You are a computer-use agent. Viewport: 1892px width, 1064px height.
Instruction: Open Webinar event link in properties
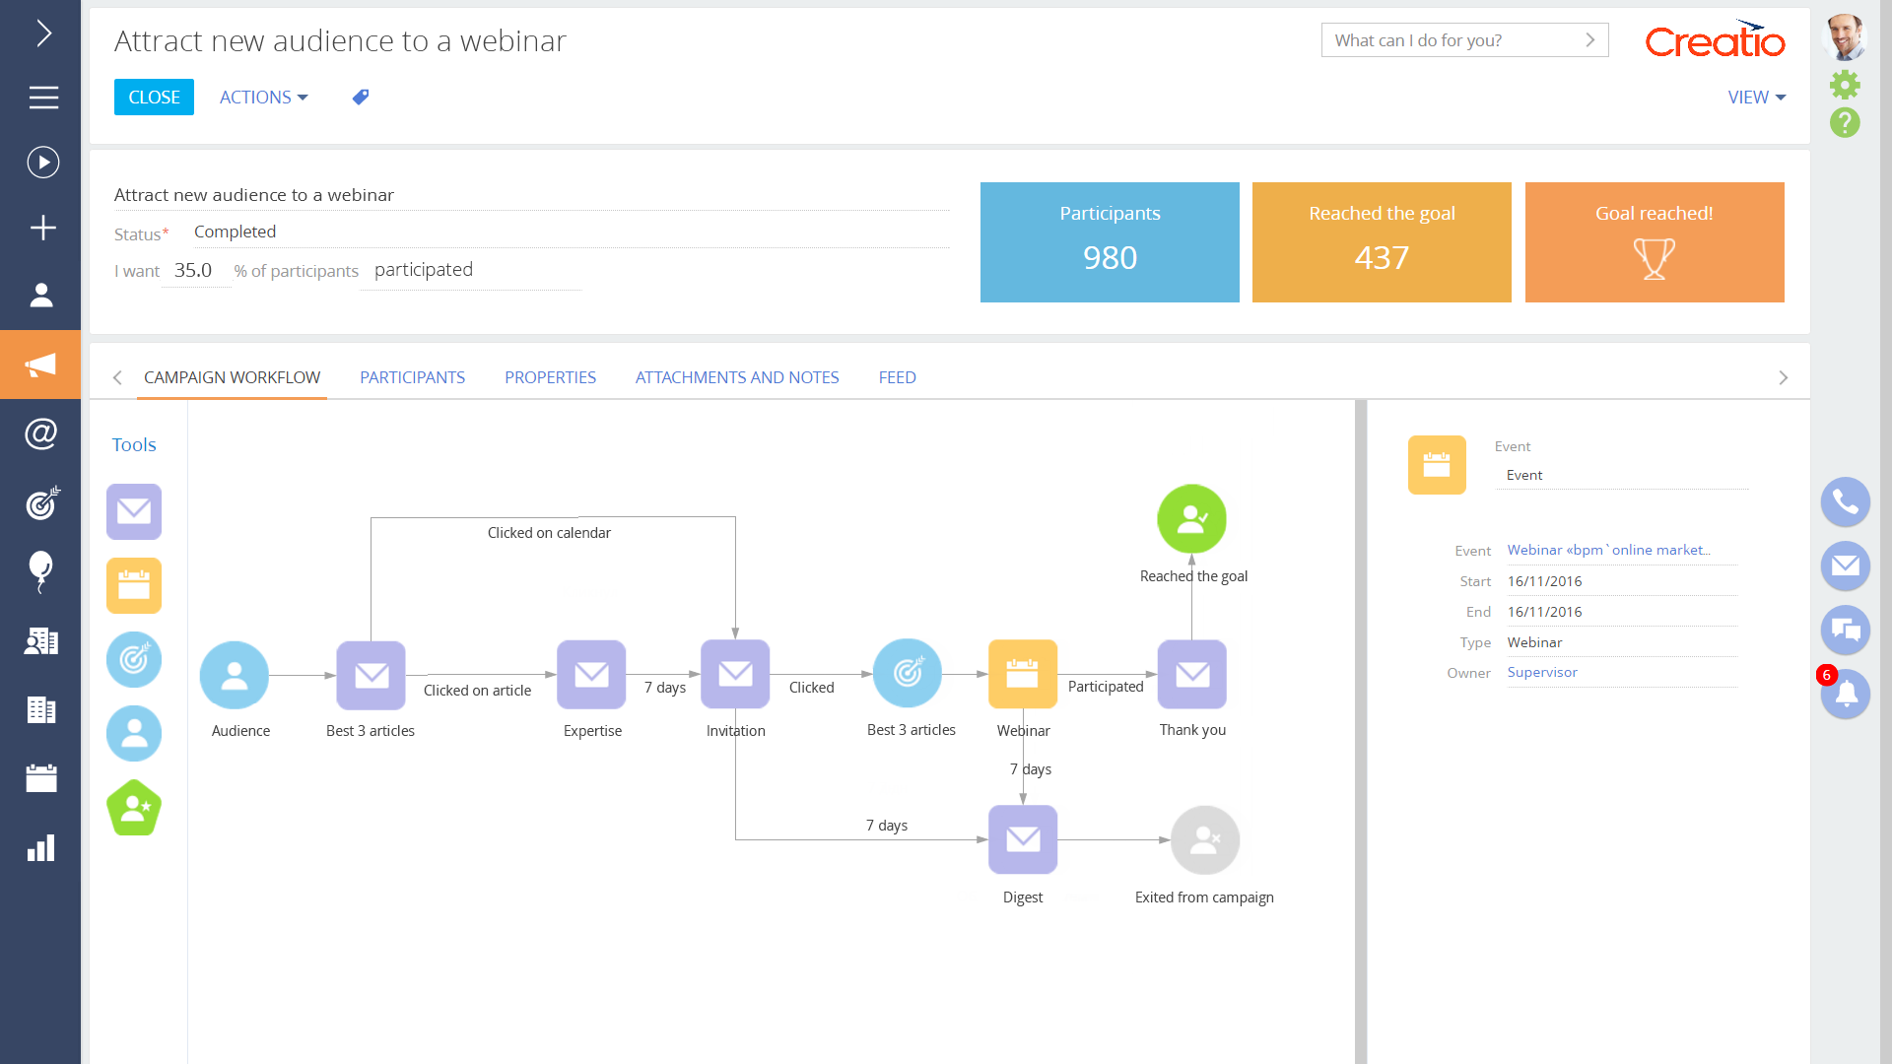(x=1607, y=550)
